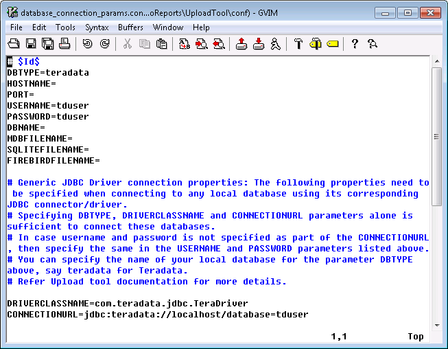This screenshot has width=448, height=349.
Task: Open Find and Replace from toolbar
Action: pyautogui.click(x=185, y=44)
